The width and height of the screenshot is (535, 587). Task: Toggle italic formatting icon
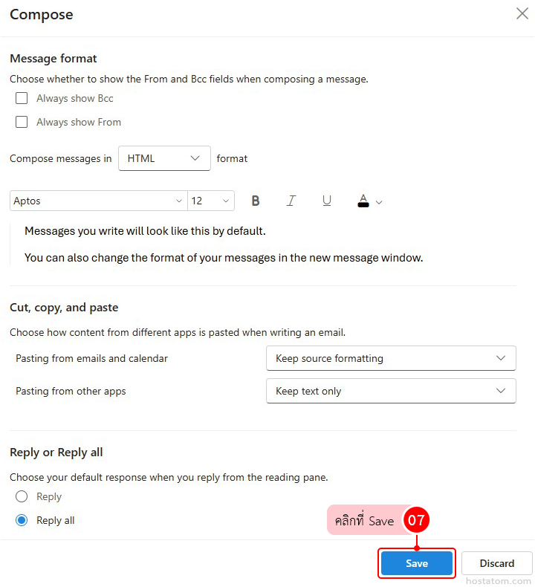[x=291, y=201]
